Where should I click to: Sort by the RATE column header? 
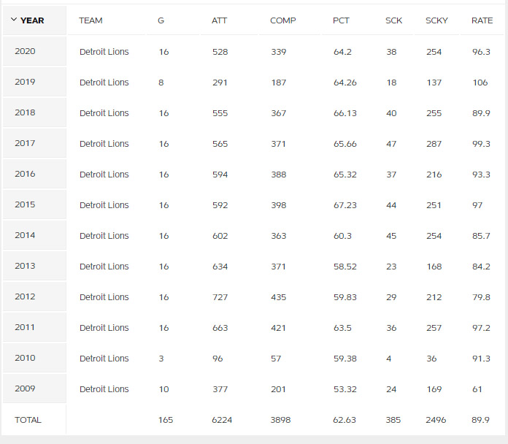(x=482, y=20)
